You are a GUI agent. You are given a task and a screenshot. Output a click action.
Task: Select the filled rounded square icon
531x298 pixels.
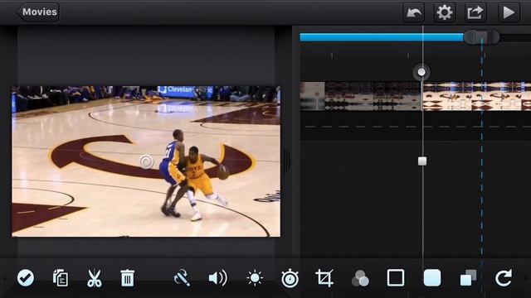click(x=432, y=278)
